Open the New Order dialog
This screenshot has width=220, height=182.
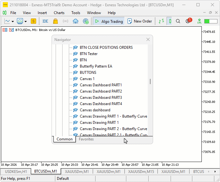click(x=140, y=21)
